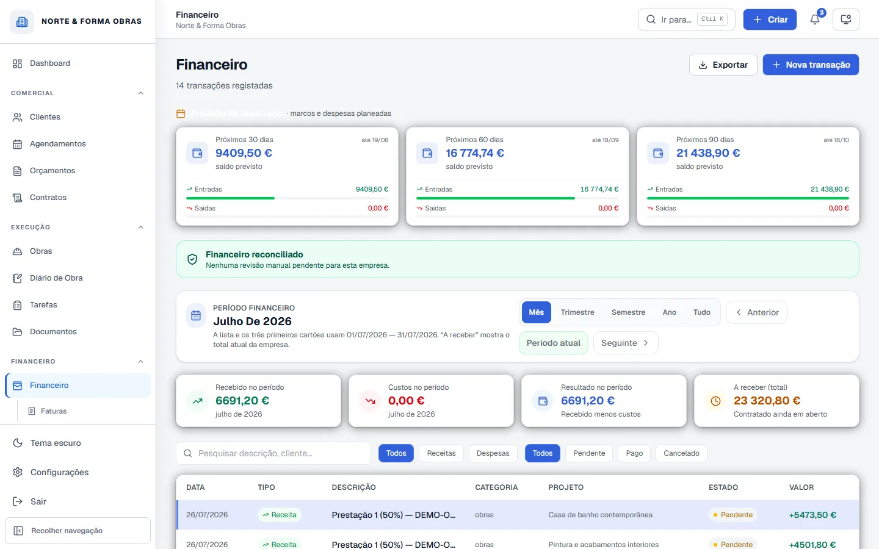Open Tarefas from the sidebar

click(x=78, y=305)
